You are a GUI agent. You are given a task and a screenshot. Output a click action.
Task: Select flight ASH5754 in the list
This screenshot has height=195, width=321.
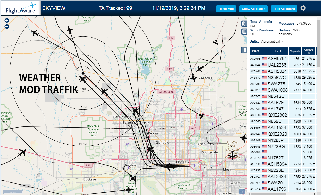tap(277, 58)
